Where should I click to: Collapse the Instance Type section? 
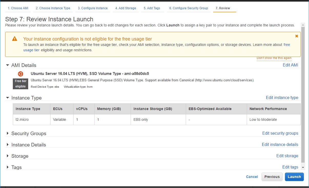tap(8, 98)
